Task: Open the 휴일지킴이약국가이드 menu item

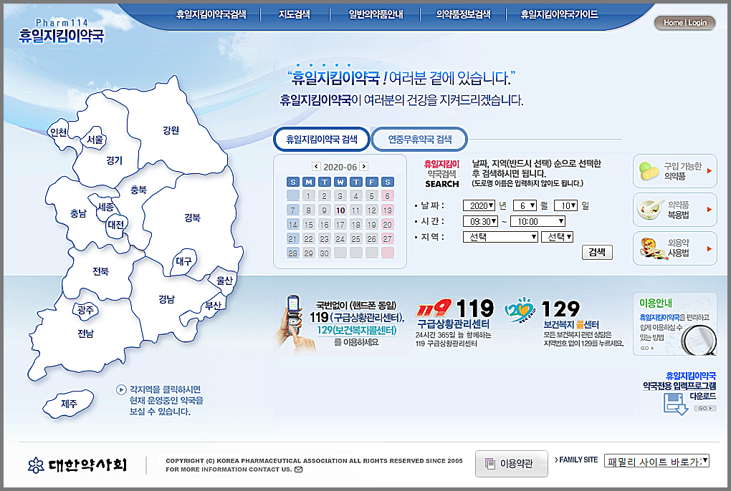Action: pos(559,14)
